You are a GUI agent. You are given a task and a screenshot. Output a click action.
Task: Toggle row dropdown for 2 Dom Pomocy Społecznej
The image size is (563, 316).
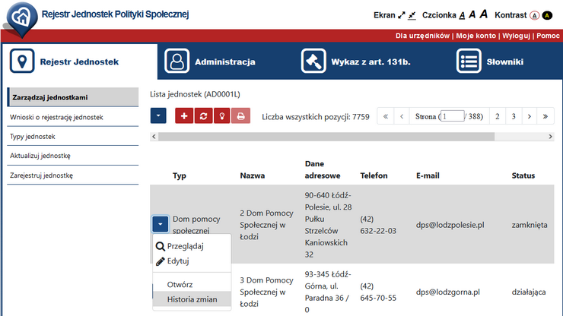click(160, 224)
